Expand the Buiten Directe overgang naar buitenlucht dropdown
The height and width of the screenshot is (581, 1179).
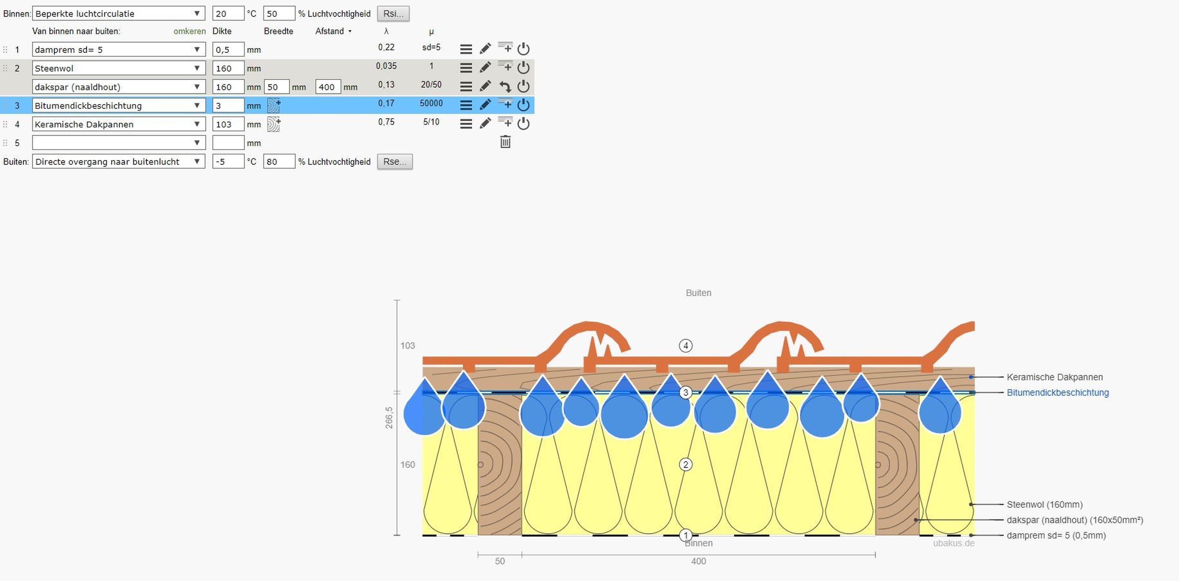[118, 162]
